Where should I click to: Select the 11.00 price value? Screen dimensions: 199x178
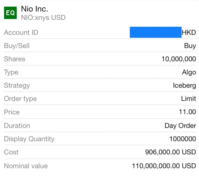click(187, 112)
